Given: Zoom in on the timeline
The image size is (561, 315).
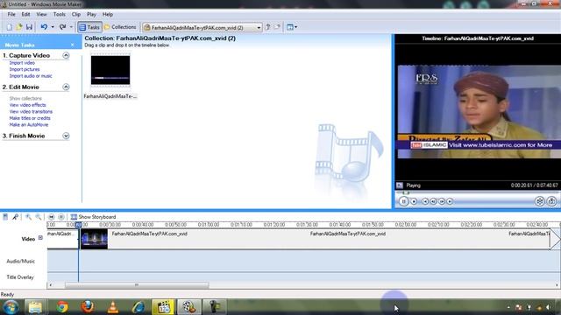Looking at the screenshot, I should (x=28, y=217).
